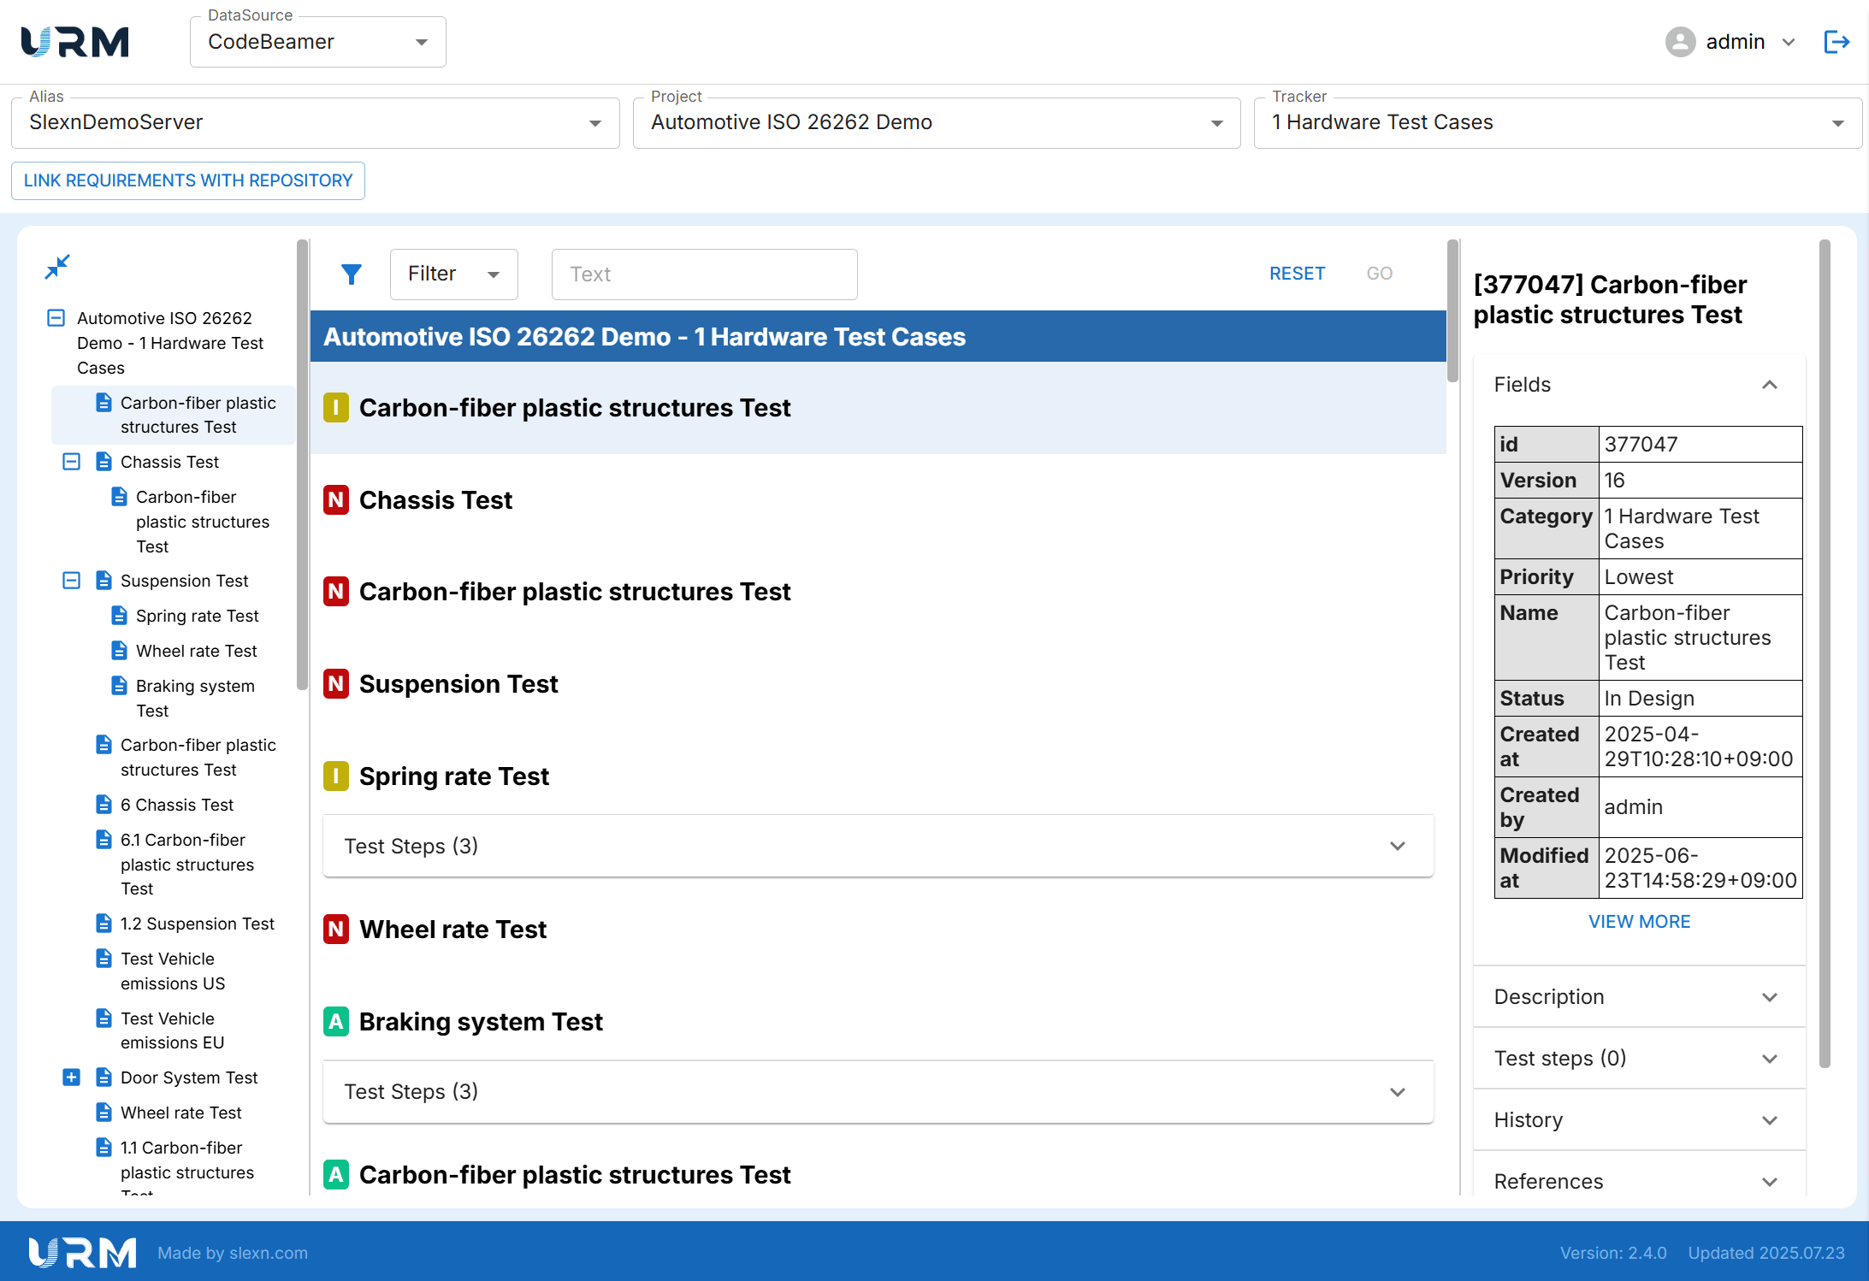Open the admin user menu chevron
The width and height of the screenshot is (1869, 1281).
(x=1789, y=42)
